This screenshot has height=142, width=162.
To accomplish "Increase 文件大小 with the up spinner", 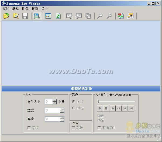I will point(54,100).
